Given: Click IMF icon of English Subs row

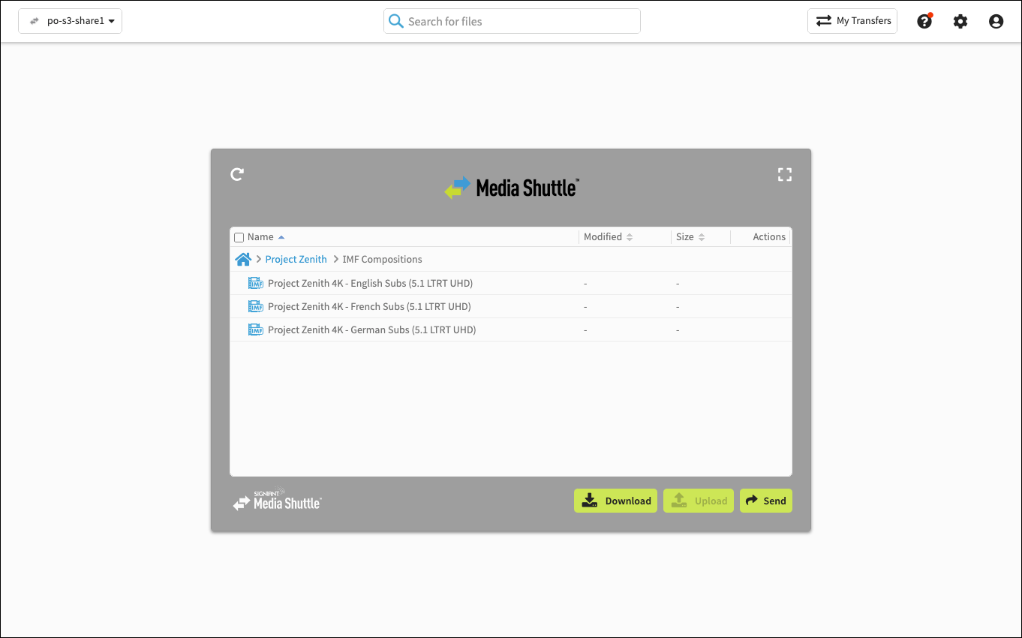Looking at the screenshot, I should (256, 283).
